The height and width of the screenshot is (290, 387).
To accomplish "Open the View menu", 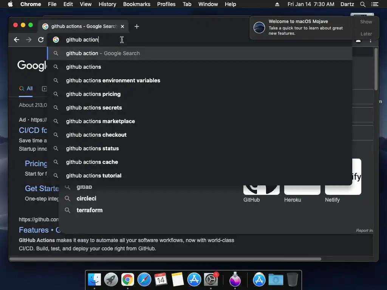I will pos(86,4).
